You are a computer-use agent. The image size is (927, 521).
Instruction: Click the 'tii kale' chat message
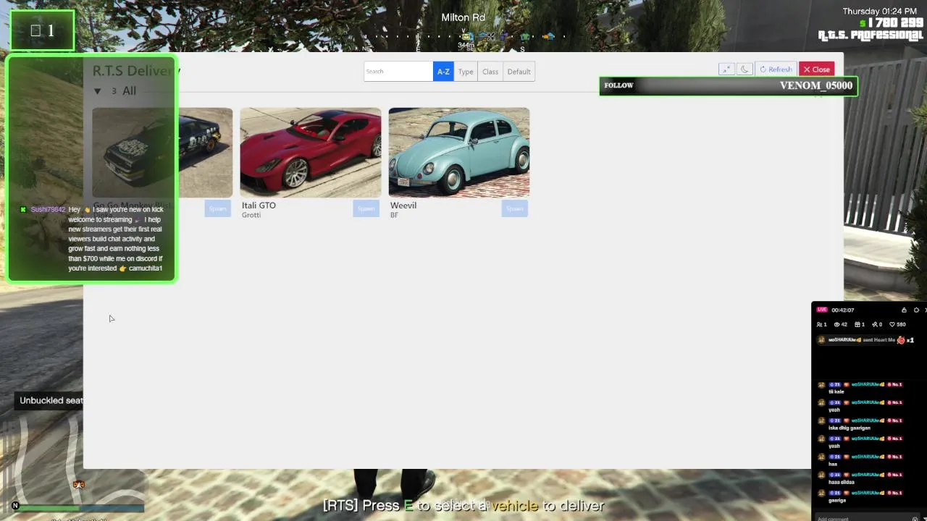(x=836, y=391)
